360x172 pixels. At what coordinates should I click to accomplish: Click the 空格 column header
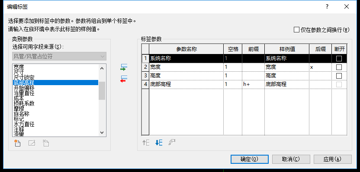pos(233,49)
